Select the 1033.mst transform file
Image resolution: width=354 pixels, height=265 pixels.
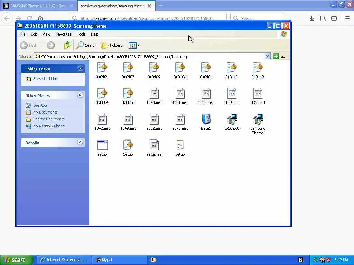pos(206,93)
